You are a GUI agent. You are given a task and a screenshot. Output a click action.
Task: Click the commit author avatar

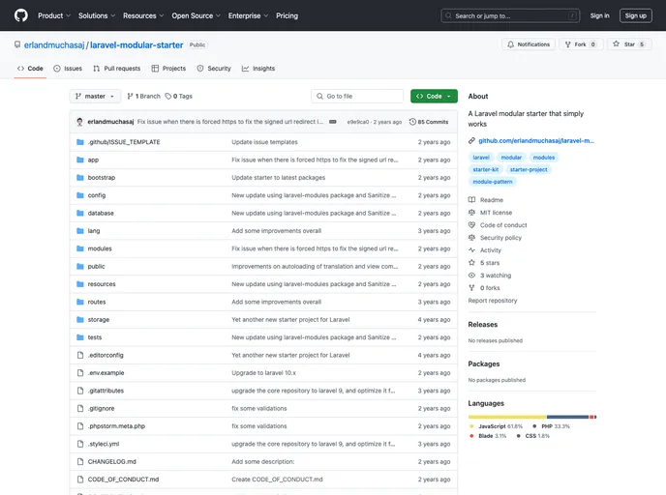(x=79, y=122)
